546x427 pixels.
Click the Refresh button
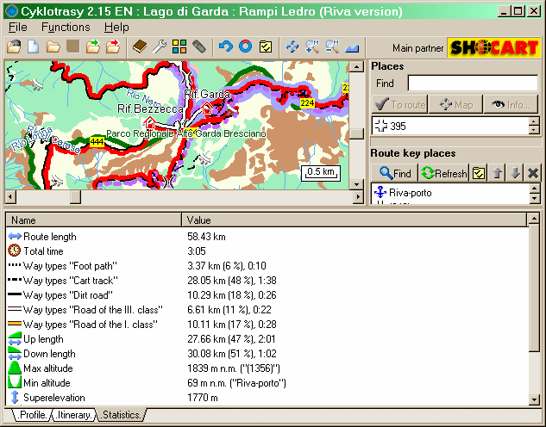(x=444, y=173)
